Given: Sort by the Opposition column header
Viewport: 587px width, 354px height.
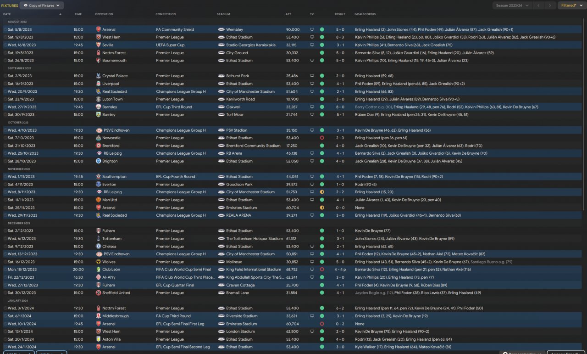Looking at the screenshot, I should pyautogui.click(x=104, y=14).
